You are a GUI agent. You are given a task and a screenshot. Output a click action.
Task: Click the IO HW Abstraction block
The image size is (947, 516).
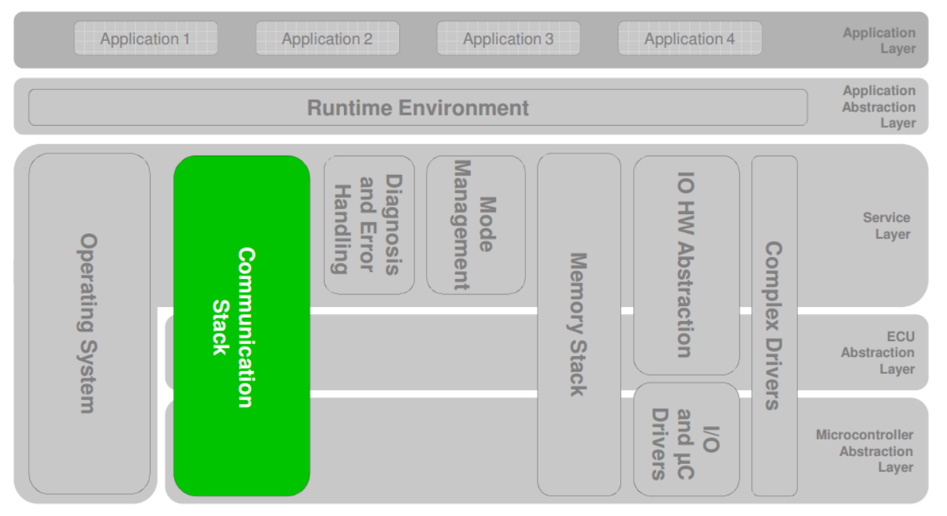click(x=687, y=265)
